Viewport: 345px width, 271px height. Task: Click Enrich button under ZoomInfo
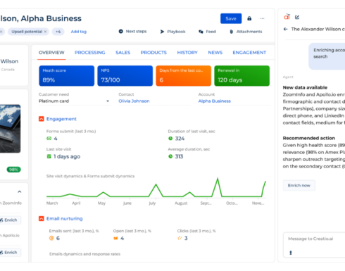[11, 220]
